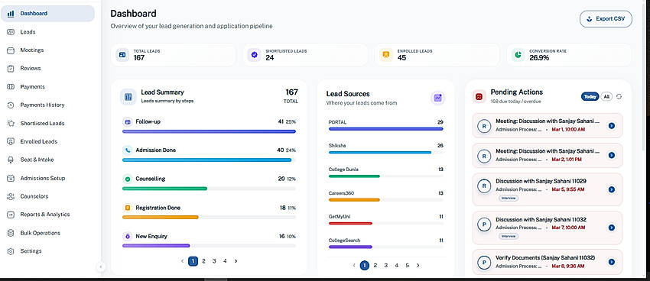The height and width of the screenshot is (281, 650).
Task: Click the Total Leads card icon
Action: click(122, 55)
